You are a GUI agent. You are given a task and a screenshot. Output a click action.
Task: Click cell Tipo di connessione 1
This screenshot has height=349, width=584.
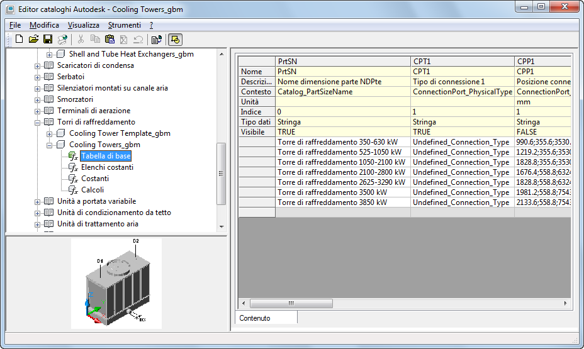[463, 82]
